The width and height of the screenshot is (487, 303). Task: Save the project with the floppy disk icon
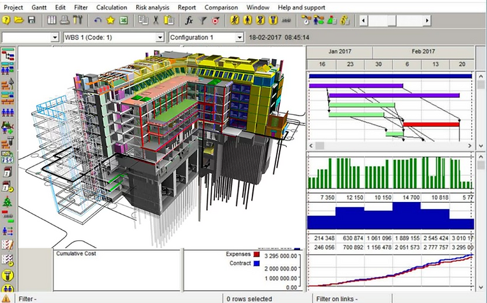[31, 20]
